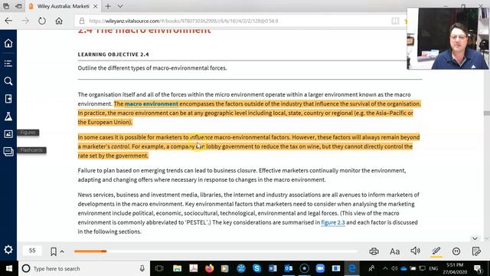This screenshot has height=276, width=490.
Task: Open the VitalSource home icon in sidebar
Action: pos(8,43)
